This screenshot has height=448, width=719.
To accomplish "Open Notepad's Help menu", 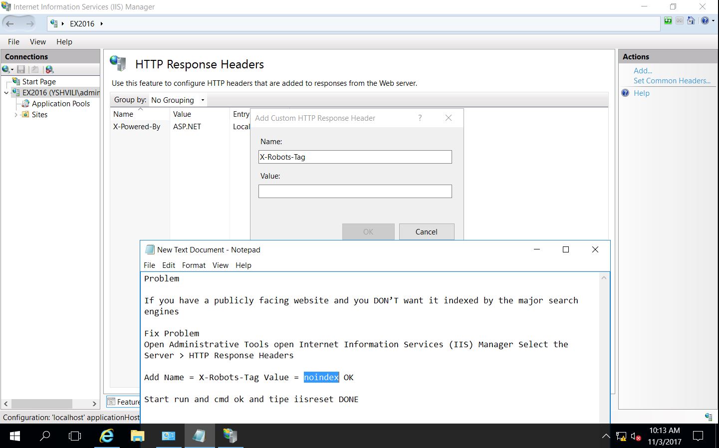I will [243, 265].
